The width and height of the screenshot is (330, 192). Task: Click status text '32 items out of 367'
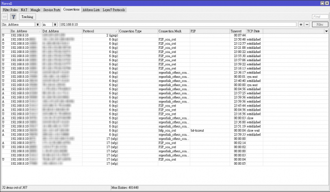(x=15, y=187)
